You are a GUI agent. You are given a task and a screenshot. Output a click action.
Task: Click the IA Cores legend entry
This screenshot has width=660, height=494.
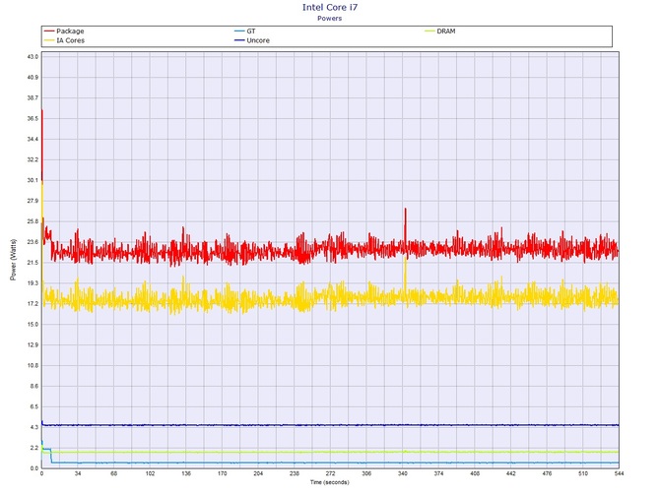click(x=64, y=40)
